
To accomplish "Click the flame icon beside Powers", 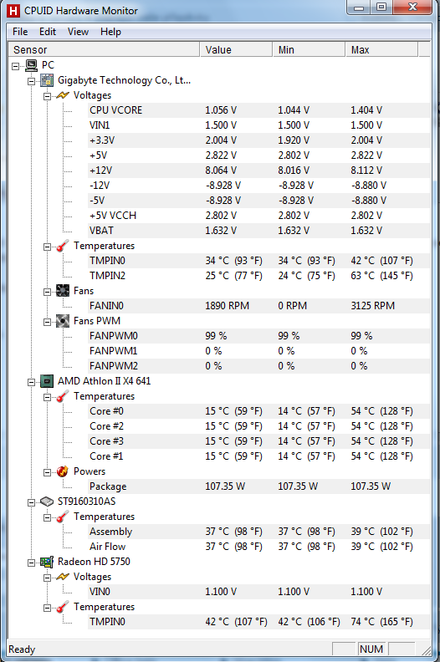I will [x=63, y=471].
